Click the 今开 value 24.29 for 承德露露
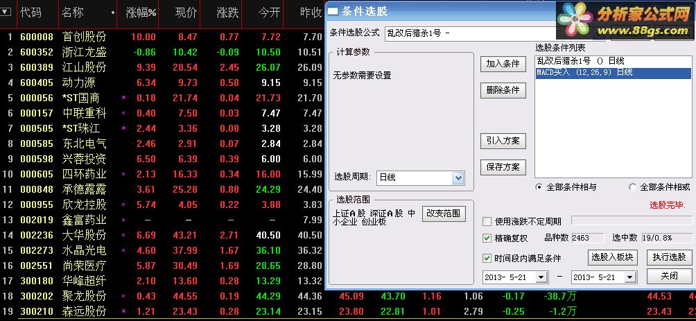This screenshot has width=696, height=321. tap(268, 189)
